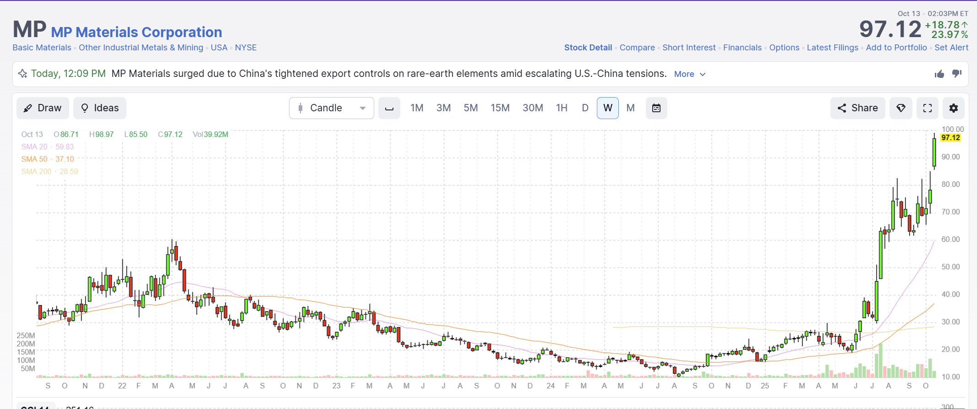Switch to the M monthly timeframe
This screenshot has width=977, height=409.
point(631,108)
